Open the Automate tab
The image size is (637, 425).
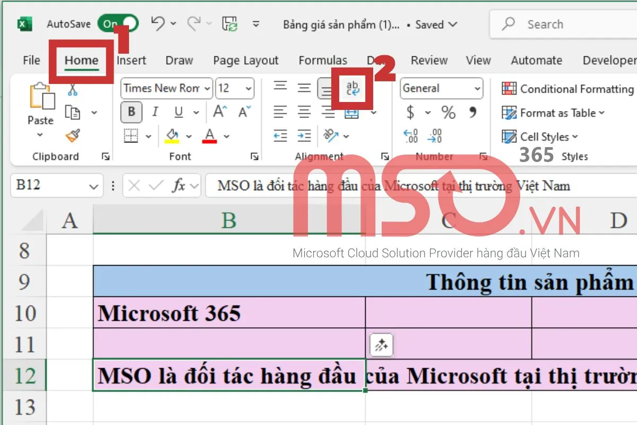536,61
